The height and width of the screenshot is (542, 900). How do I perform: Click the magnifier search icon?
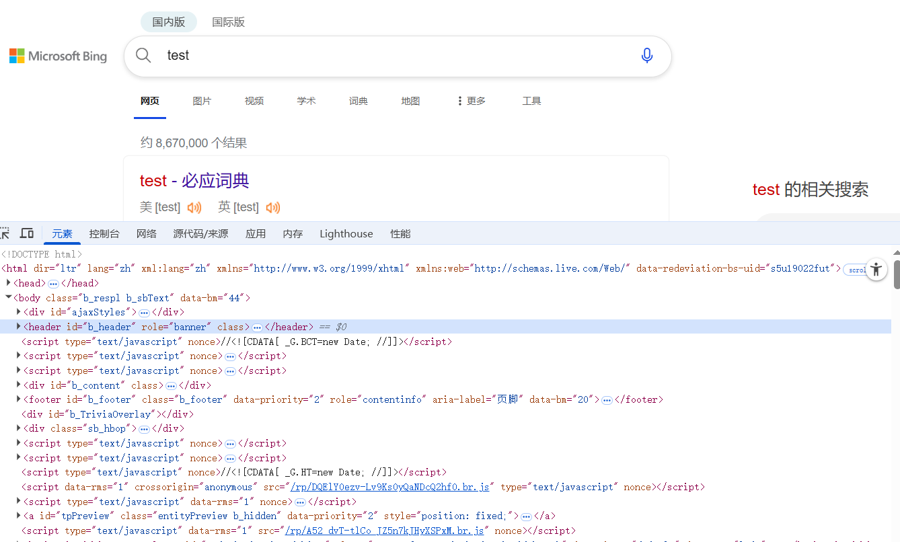[x=143, y=55]
